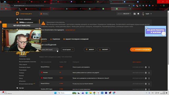Open Premiere Pro from the taskbar
169x95 pixels.
click(106, 93)
